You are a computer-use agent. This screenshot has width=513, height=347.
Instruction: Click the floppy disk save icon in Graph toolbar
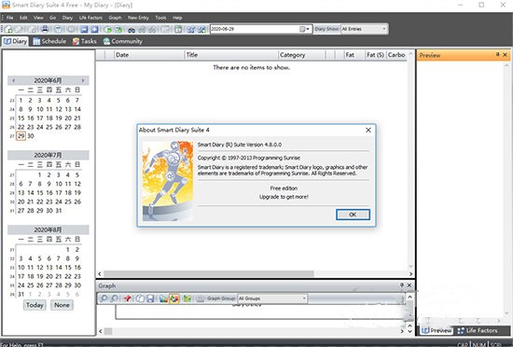click(x=150, y=298)
